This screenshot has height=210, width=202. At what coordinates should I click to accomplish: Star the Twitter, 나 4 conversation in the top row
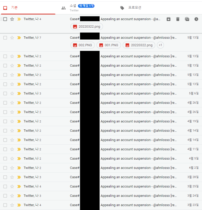tap(12, 19)
